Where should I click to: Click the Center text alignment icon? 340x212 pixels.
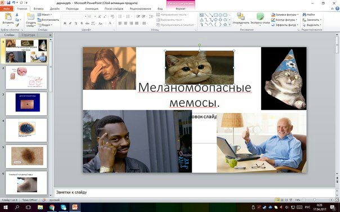(x=126, y=23)
